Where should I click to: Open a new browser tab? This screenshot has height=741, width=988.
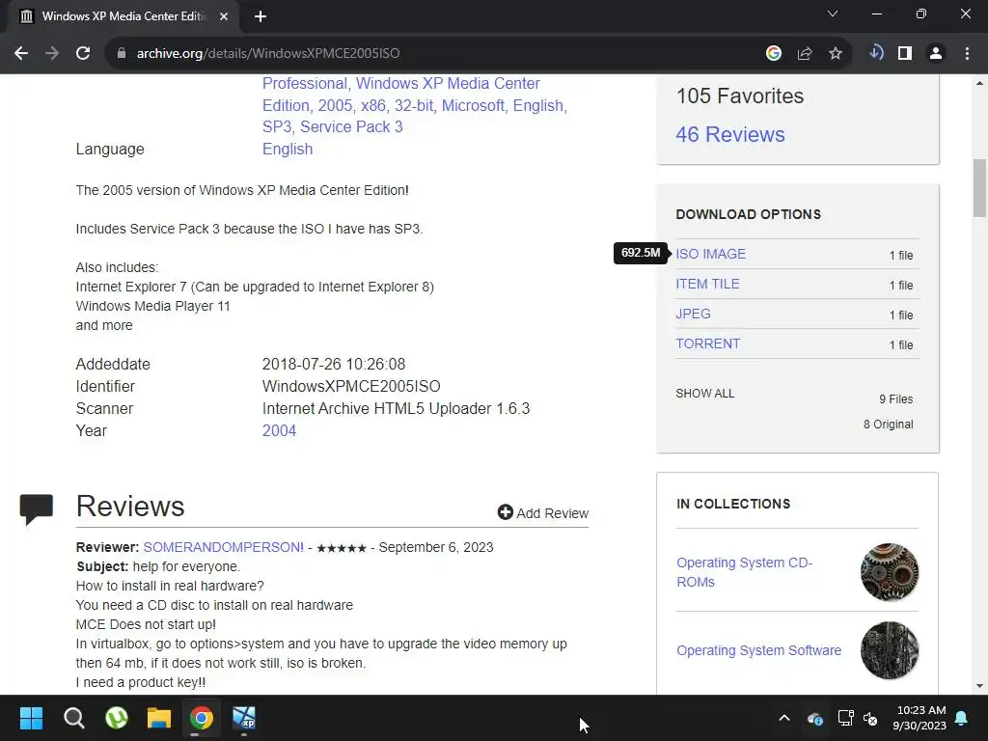[261, 17]
